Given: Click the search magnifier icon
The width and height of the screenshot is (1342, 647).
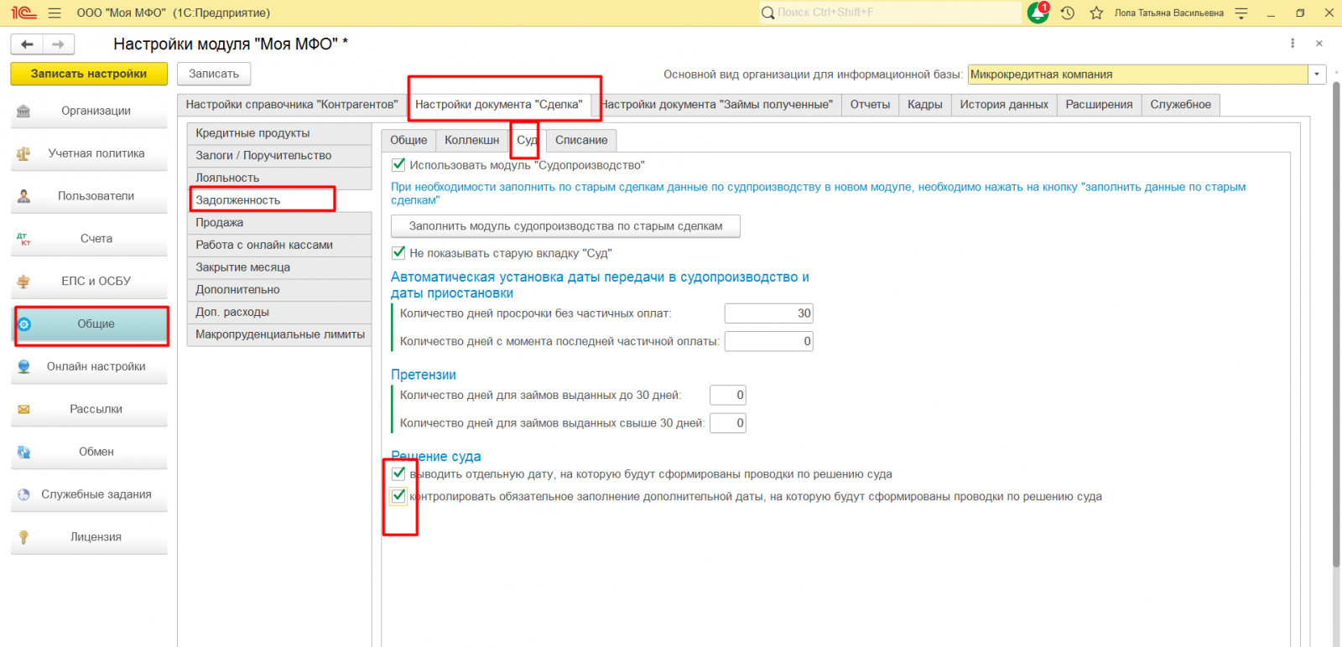Looking at the screenshot, I should tap(767, 13).
